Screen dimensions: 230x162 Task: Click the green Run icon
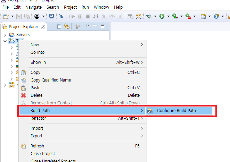click(x=162, y=16)
